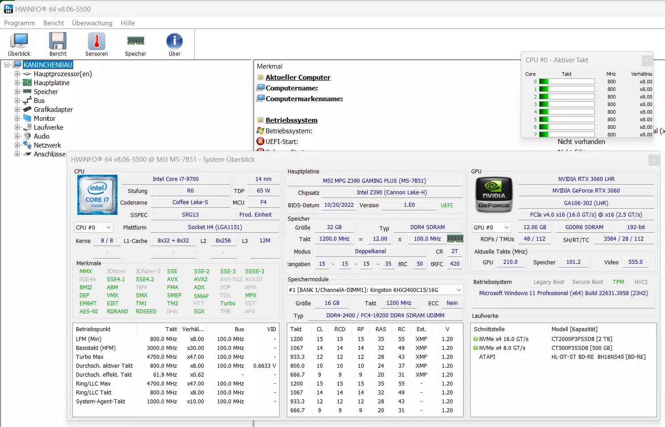Image resolution: width=665 pixels, height=427 pixels.
Task: Click CT2000P3PSSD8 [2 TB] drive entry
Action: (582, 339)
